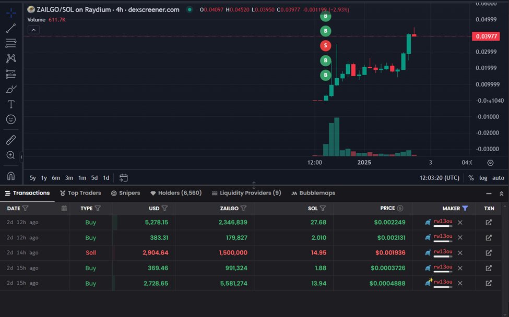Select the text annotation tool

pos(11,104)
